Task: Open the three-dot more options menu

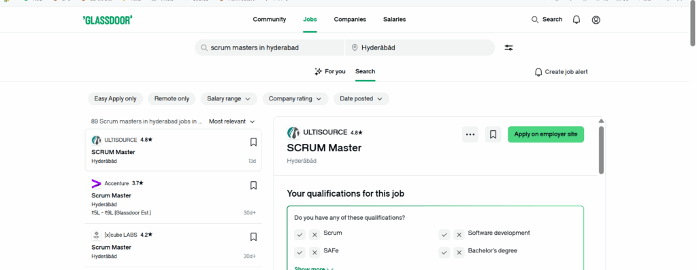Action: (470, 134)
